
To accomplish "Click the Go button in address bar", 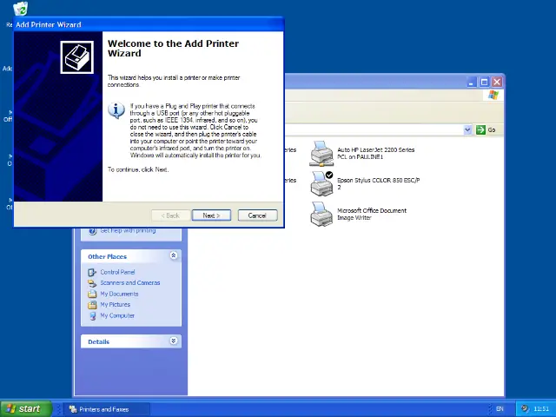I will coord(486,129).
